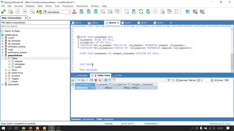Click the blue database edit icon
Image resolution: width=234 pixels, height=131 pixels.
[188, 12]
